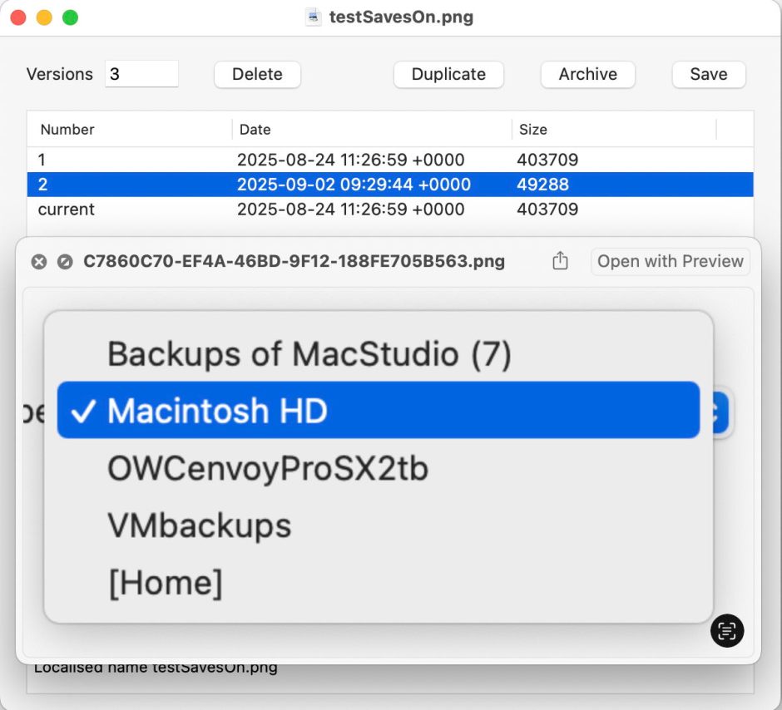Click the Open with Preview button
The image size is (782, 710).
pyautogui.click(x=671, y=261)
